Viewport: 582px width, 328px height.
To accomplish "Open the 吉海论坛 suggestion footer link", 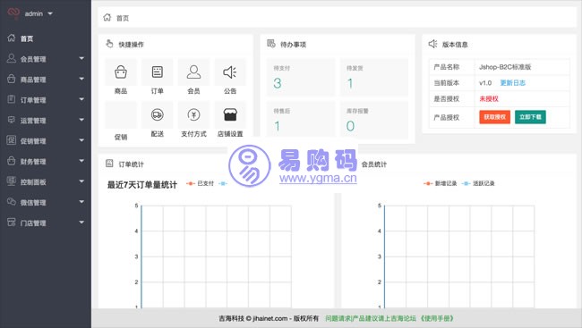I will [371, 318].
